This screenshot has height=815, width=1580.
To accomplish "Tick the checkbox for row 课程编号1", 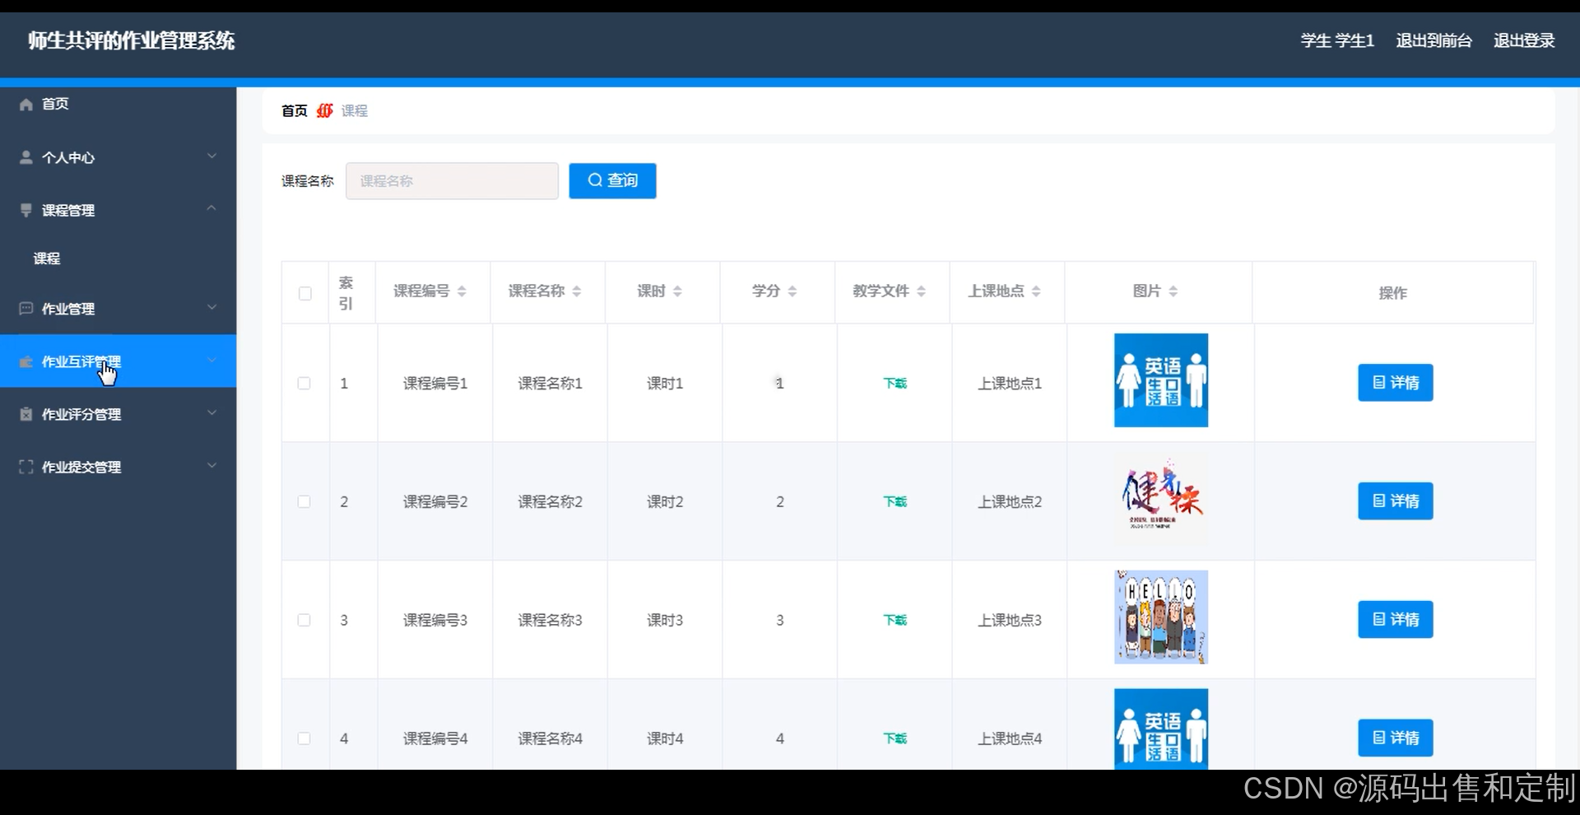I will tap(304, 384).
